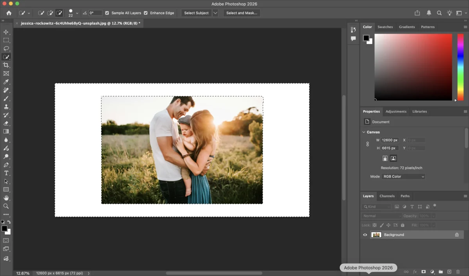469x276 pixels.
Task: Switch to the Swatches tab
Action: (x=385, y=27)
